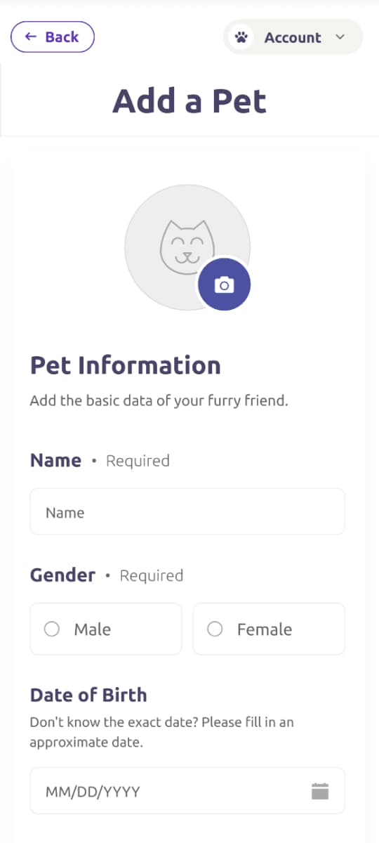Go back with the Back button
The height and width of the screenshot is (843, 379).
(53, 37)
